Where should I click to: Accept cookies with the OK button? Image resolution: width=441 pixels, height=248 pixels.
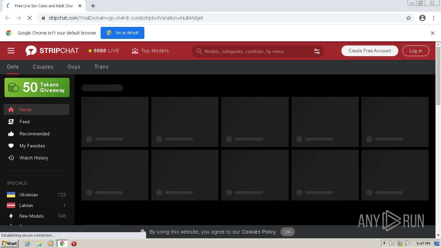point(288,232)
